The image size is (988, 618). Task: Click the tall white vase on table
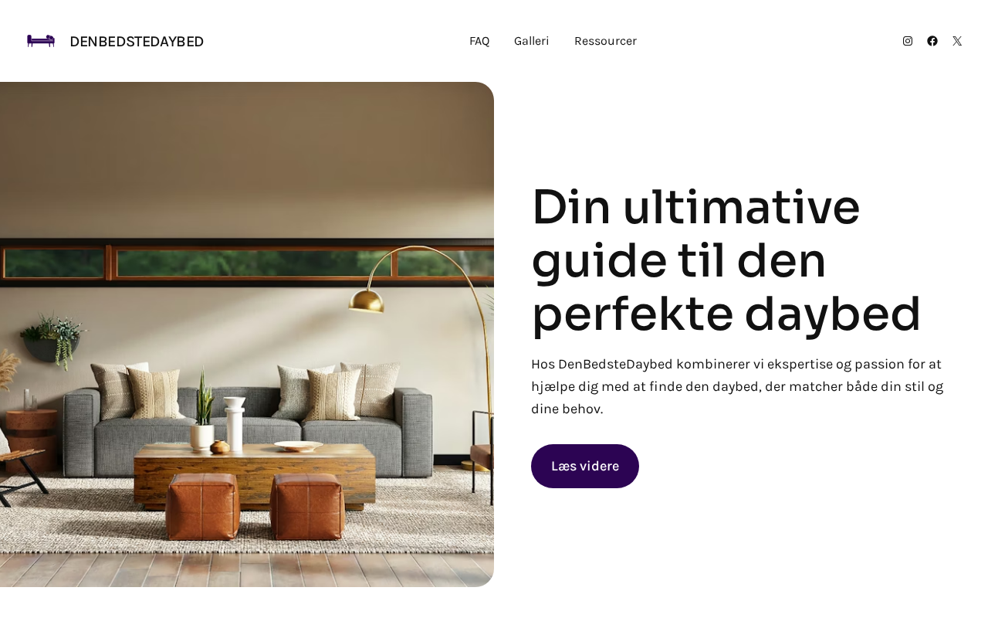pyautogui.click(x=235, y=425)
